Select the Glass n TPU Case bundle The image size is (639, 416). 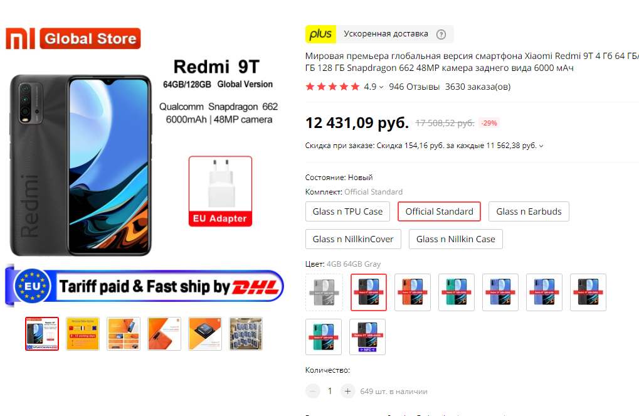tap(347, 211)
